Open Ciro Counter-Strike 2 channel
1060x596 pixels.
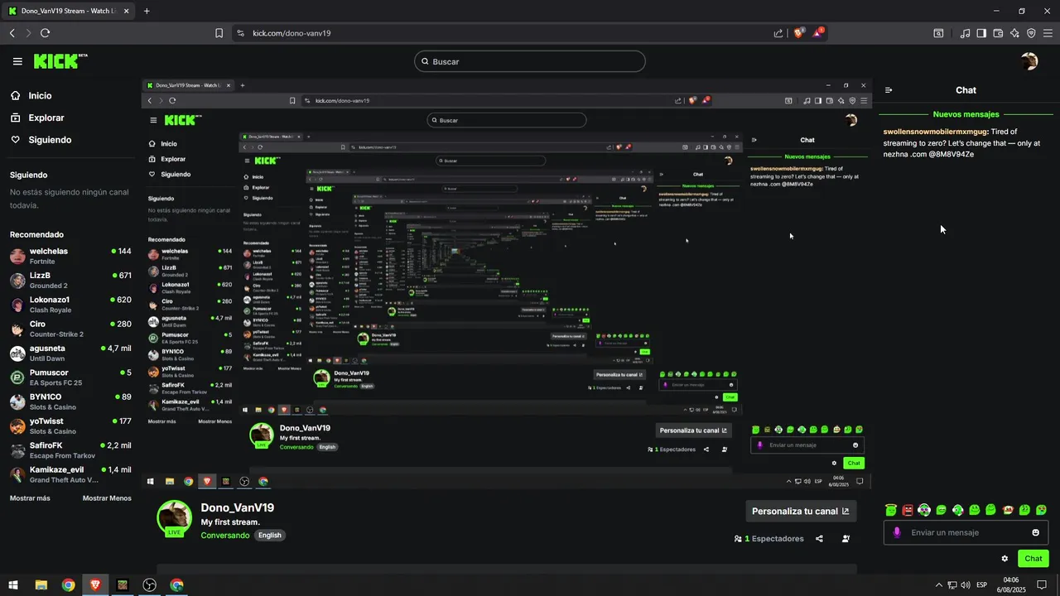[x=70, y=329]
